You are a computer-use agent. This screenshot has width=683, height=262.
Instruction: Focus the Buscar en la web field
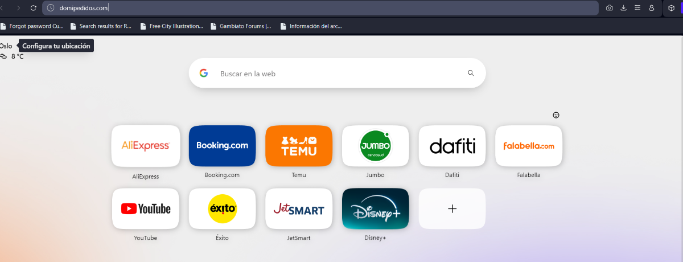(336, 73)
